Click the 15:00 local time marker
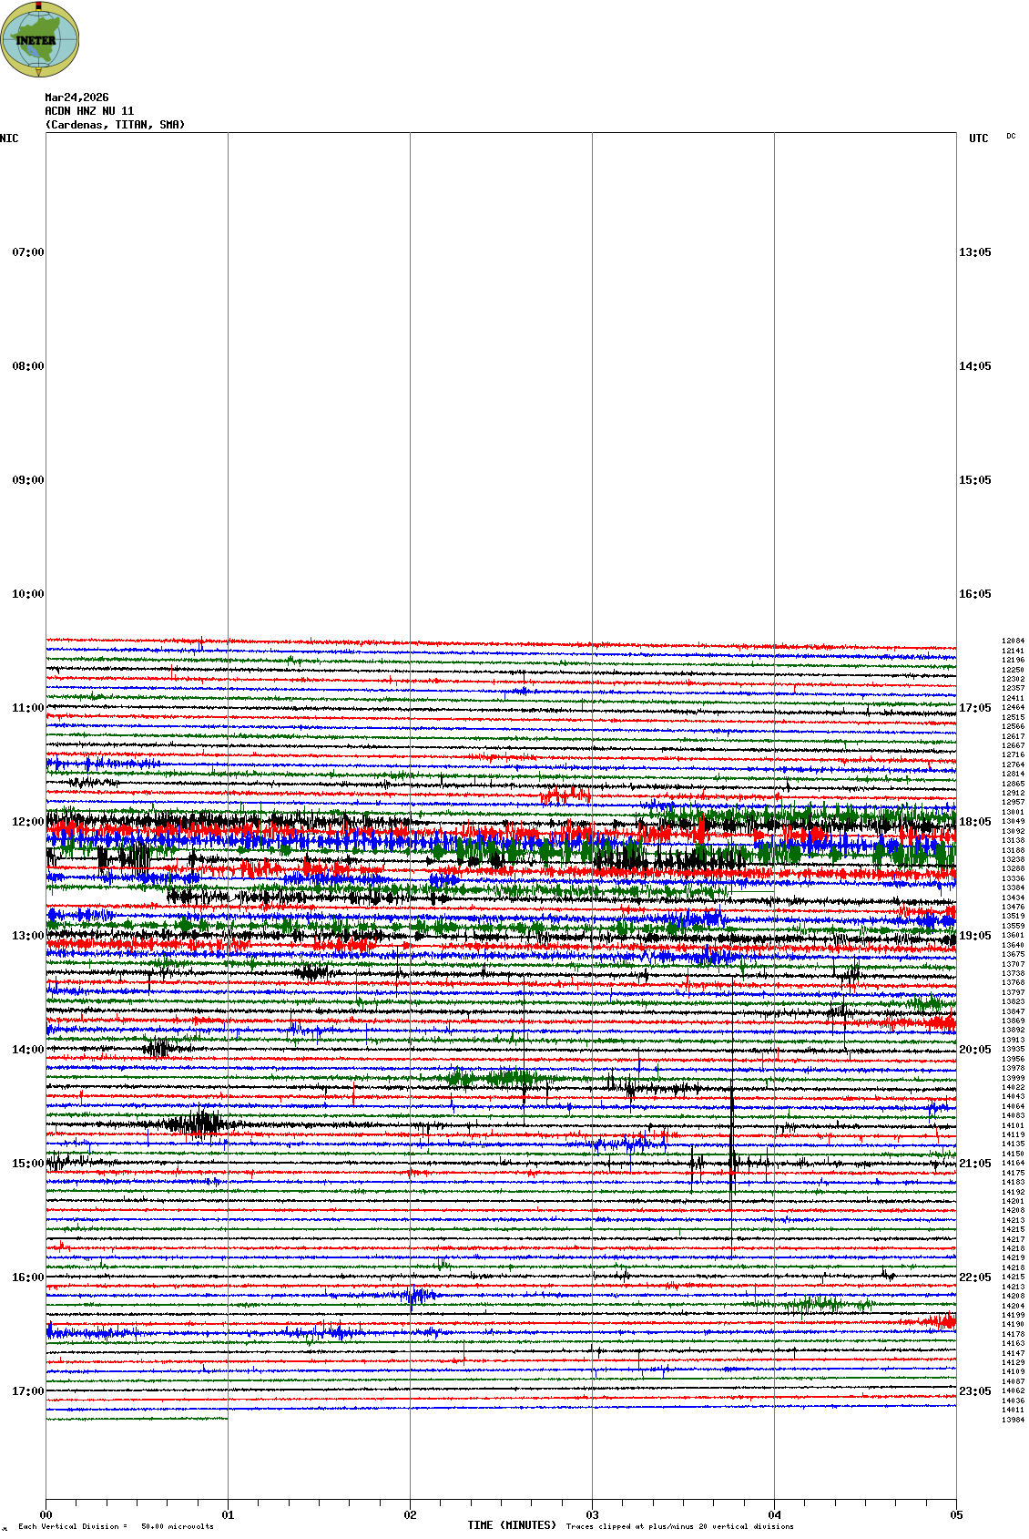 [27, 1164]
